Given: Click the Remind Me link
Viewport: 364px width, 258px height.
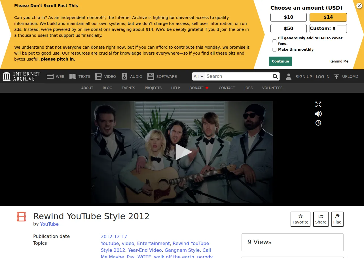Looking at the screenshot, I should (x=339, y=61).
